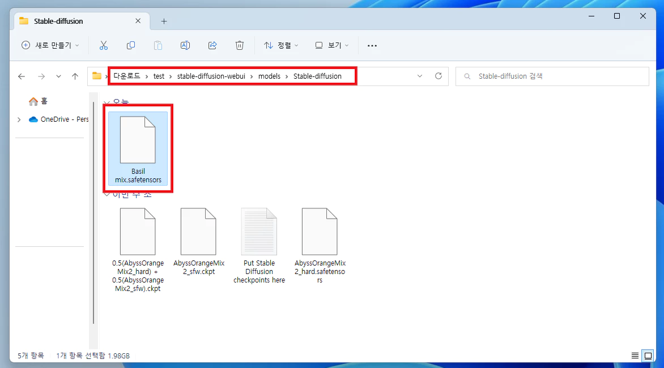Click stable-diffusion-webui breadcrumb segment

(x=211, y=76)
